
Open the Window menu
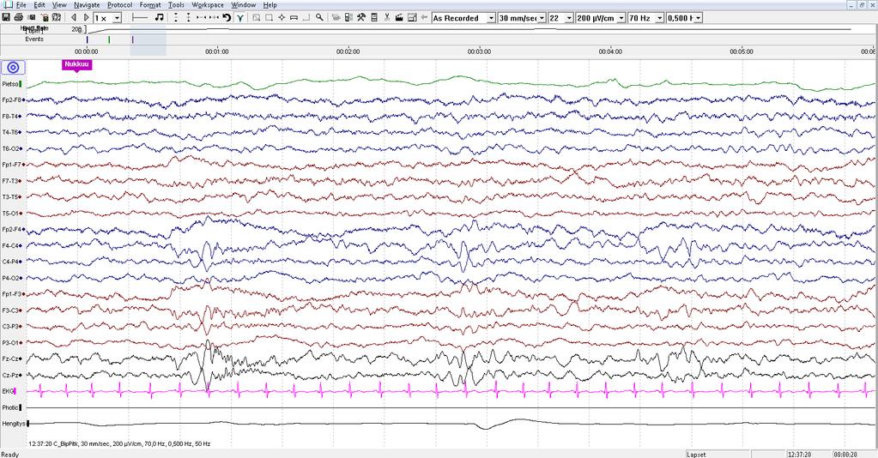click(244, 5)
